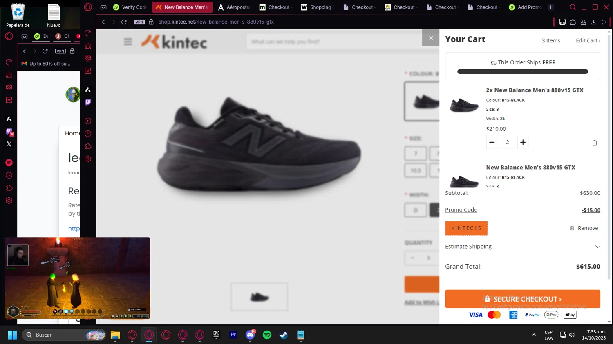Click the 2x New Balance cart item shoe thumbnail
Viewport: 613px width, 344px height.
coord(464,105)
